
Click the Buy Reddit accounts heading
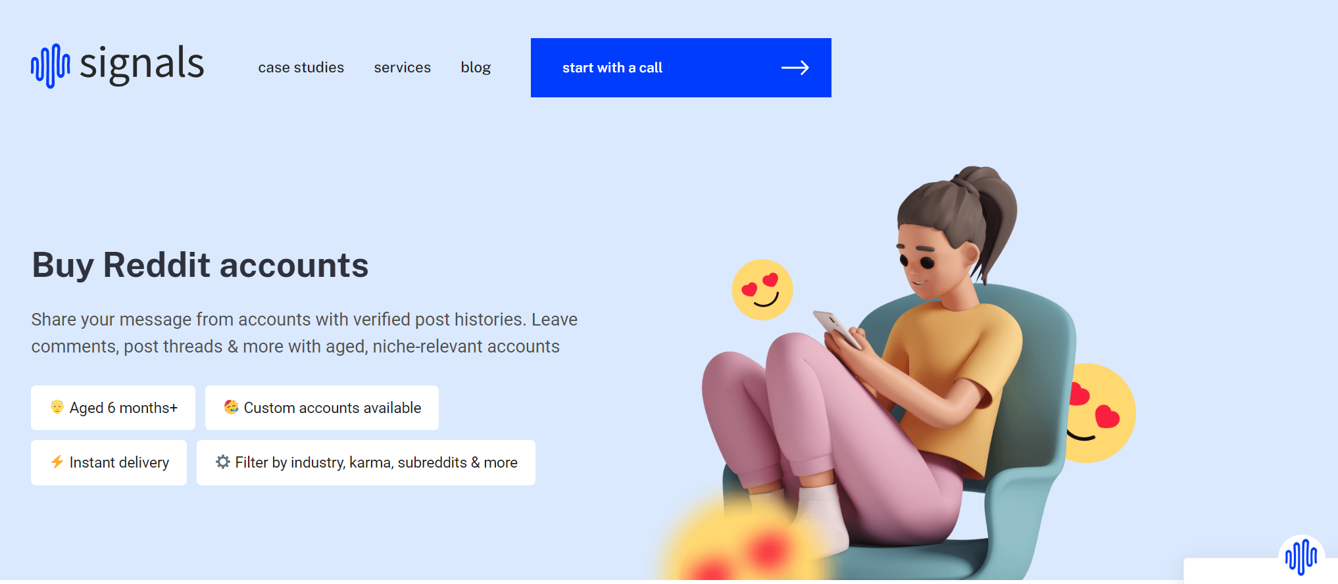[x=200, y=265]
